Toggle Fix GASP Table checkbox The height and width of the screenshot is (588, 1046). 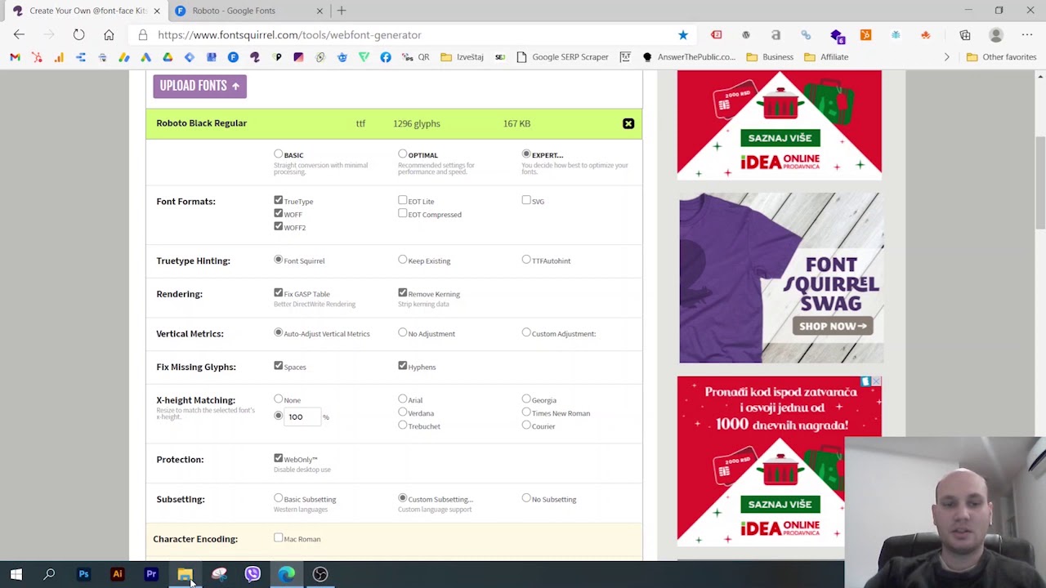tap(279, 292)
